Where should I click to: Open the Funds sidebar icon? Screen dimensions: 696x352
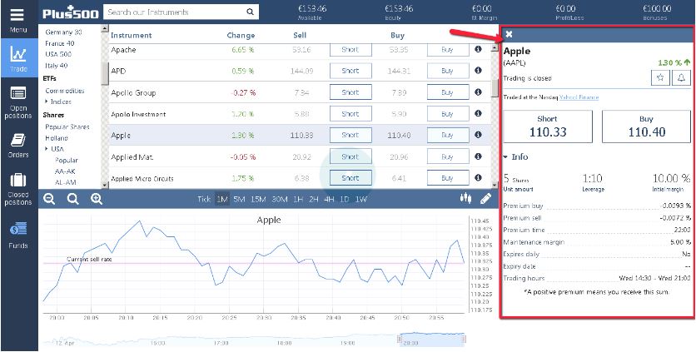pos(18,229)
